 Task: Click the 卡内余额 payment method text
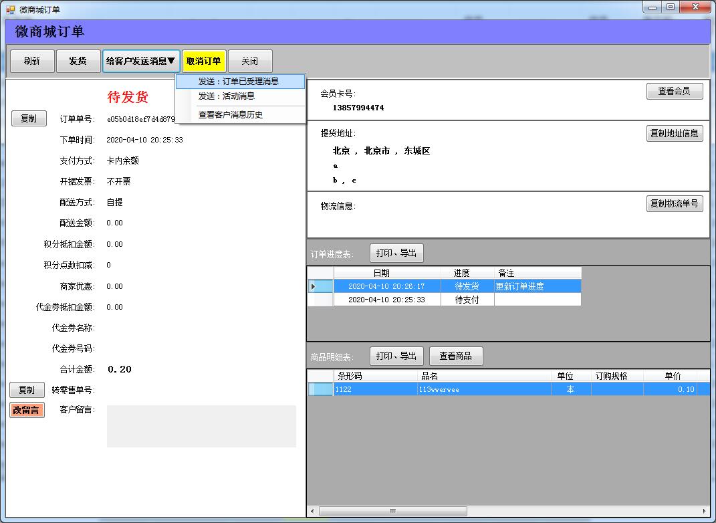click(x=123, y=161)
